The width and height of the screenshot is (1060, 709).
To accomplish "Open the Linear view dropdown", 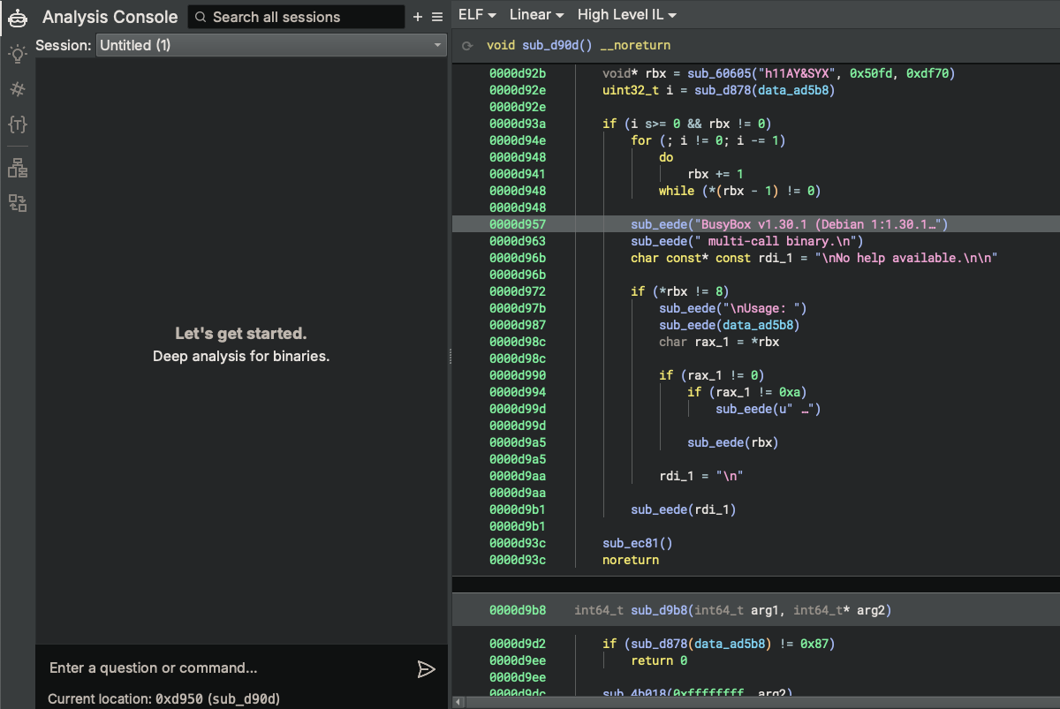I will tap(536, 15).
